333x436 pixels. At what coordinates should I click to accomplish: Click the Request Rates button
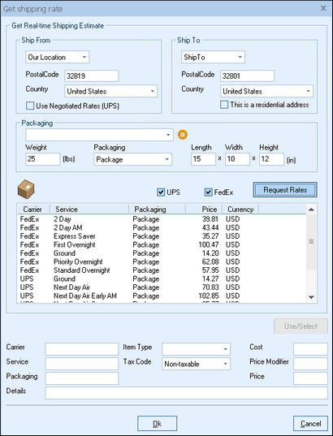(285, 190)
